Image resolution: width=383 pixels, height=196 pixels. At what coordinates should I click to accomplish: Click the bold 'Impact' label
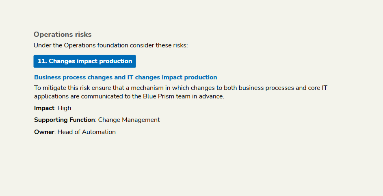click(x=44, y=108)
